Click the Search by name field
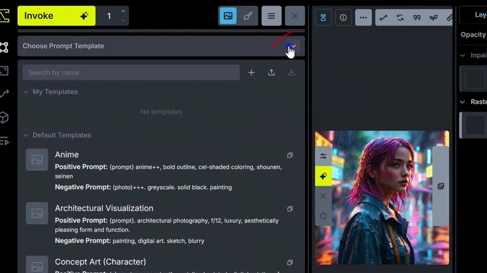 click(x=131, y=72)
